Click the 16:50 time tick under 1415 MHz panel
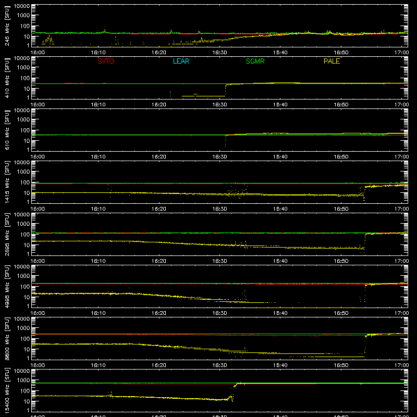The height and width of the screenshot is (417, 417). 341,209
